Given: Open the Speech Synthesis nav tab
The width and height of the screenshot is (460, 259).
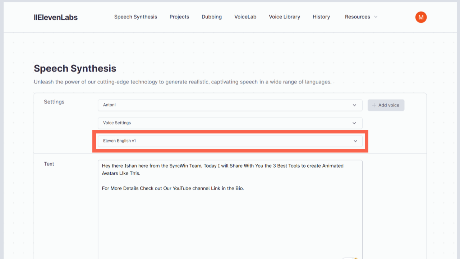Looking at the screenshot, I should pyautogui.click(x=135, y=17).
